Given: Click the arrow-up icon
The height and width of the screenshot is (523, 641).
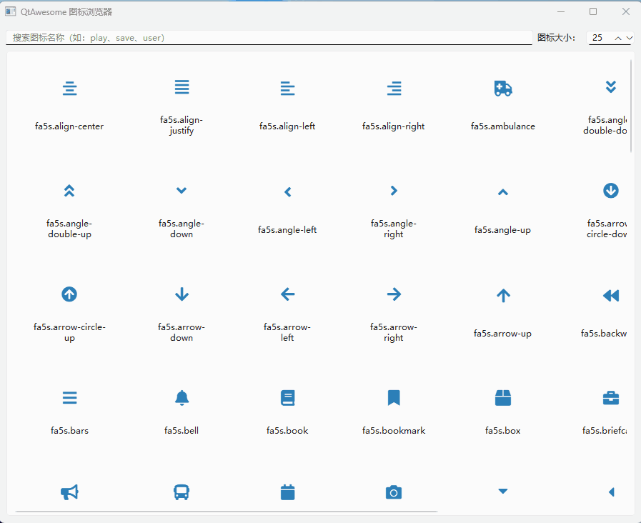Looking at the screenshot, I should [503, 295].
